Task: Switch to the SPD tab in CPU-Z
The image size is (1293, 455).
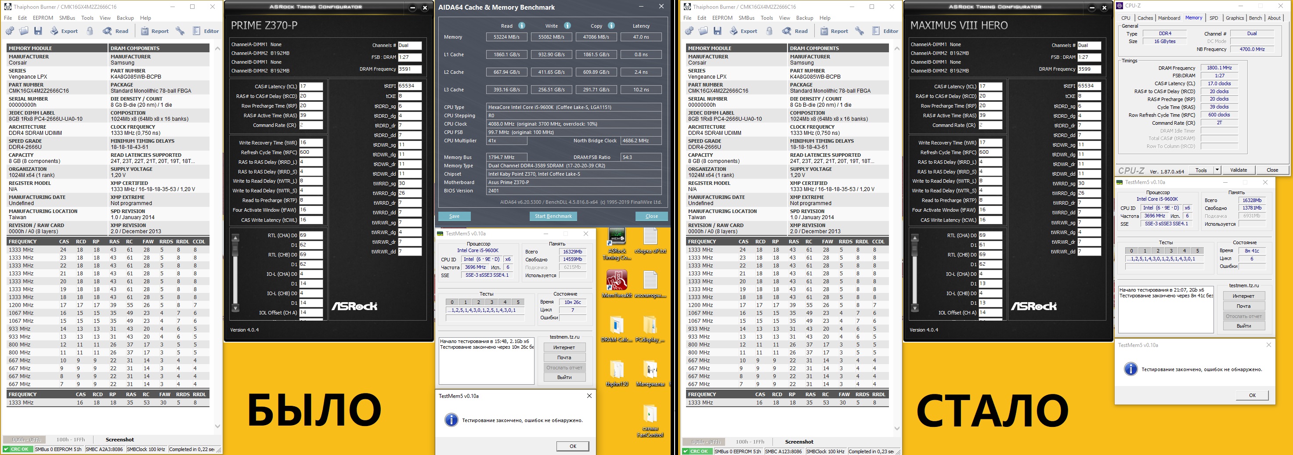Action: tap(1214, 18)
